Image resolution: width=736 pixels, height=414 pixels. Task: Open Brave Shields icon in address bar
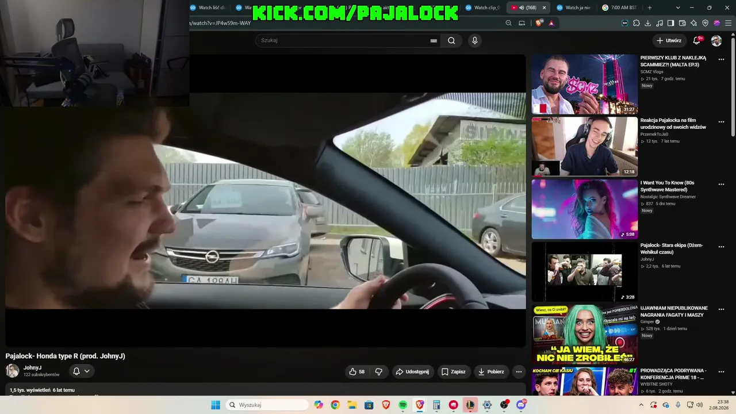[x=539, y=23]
